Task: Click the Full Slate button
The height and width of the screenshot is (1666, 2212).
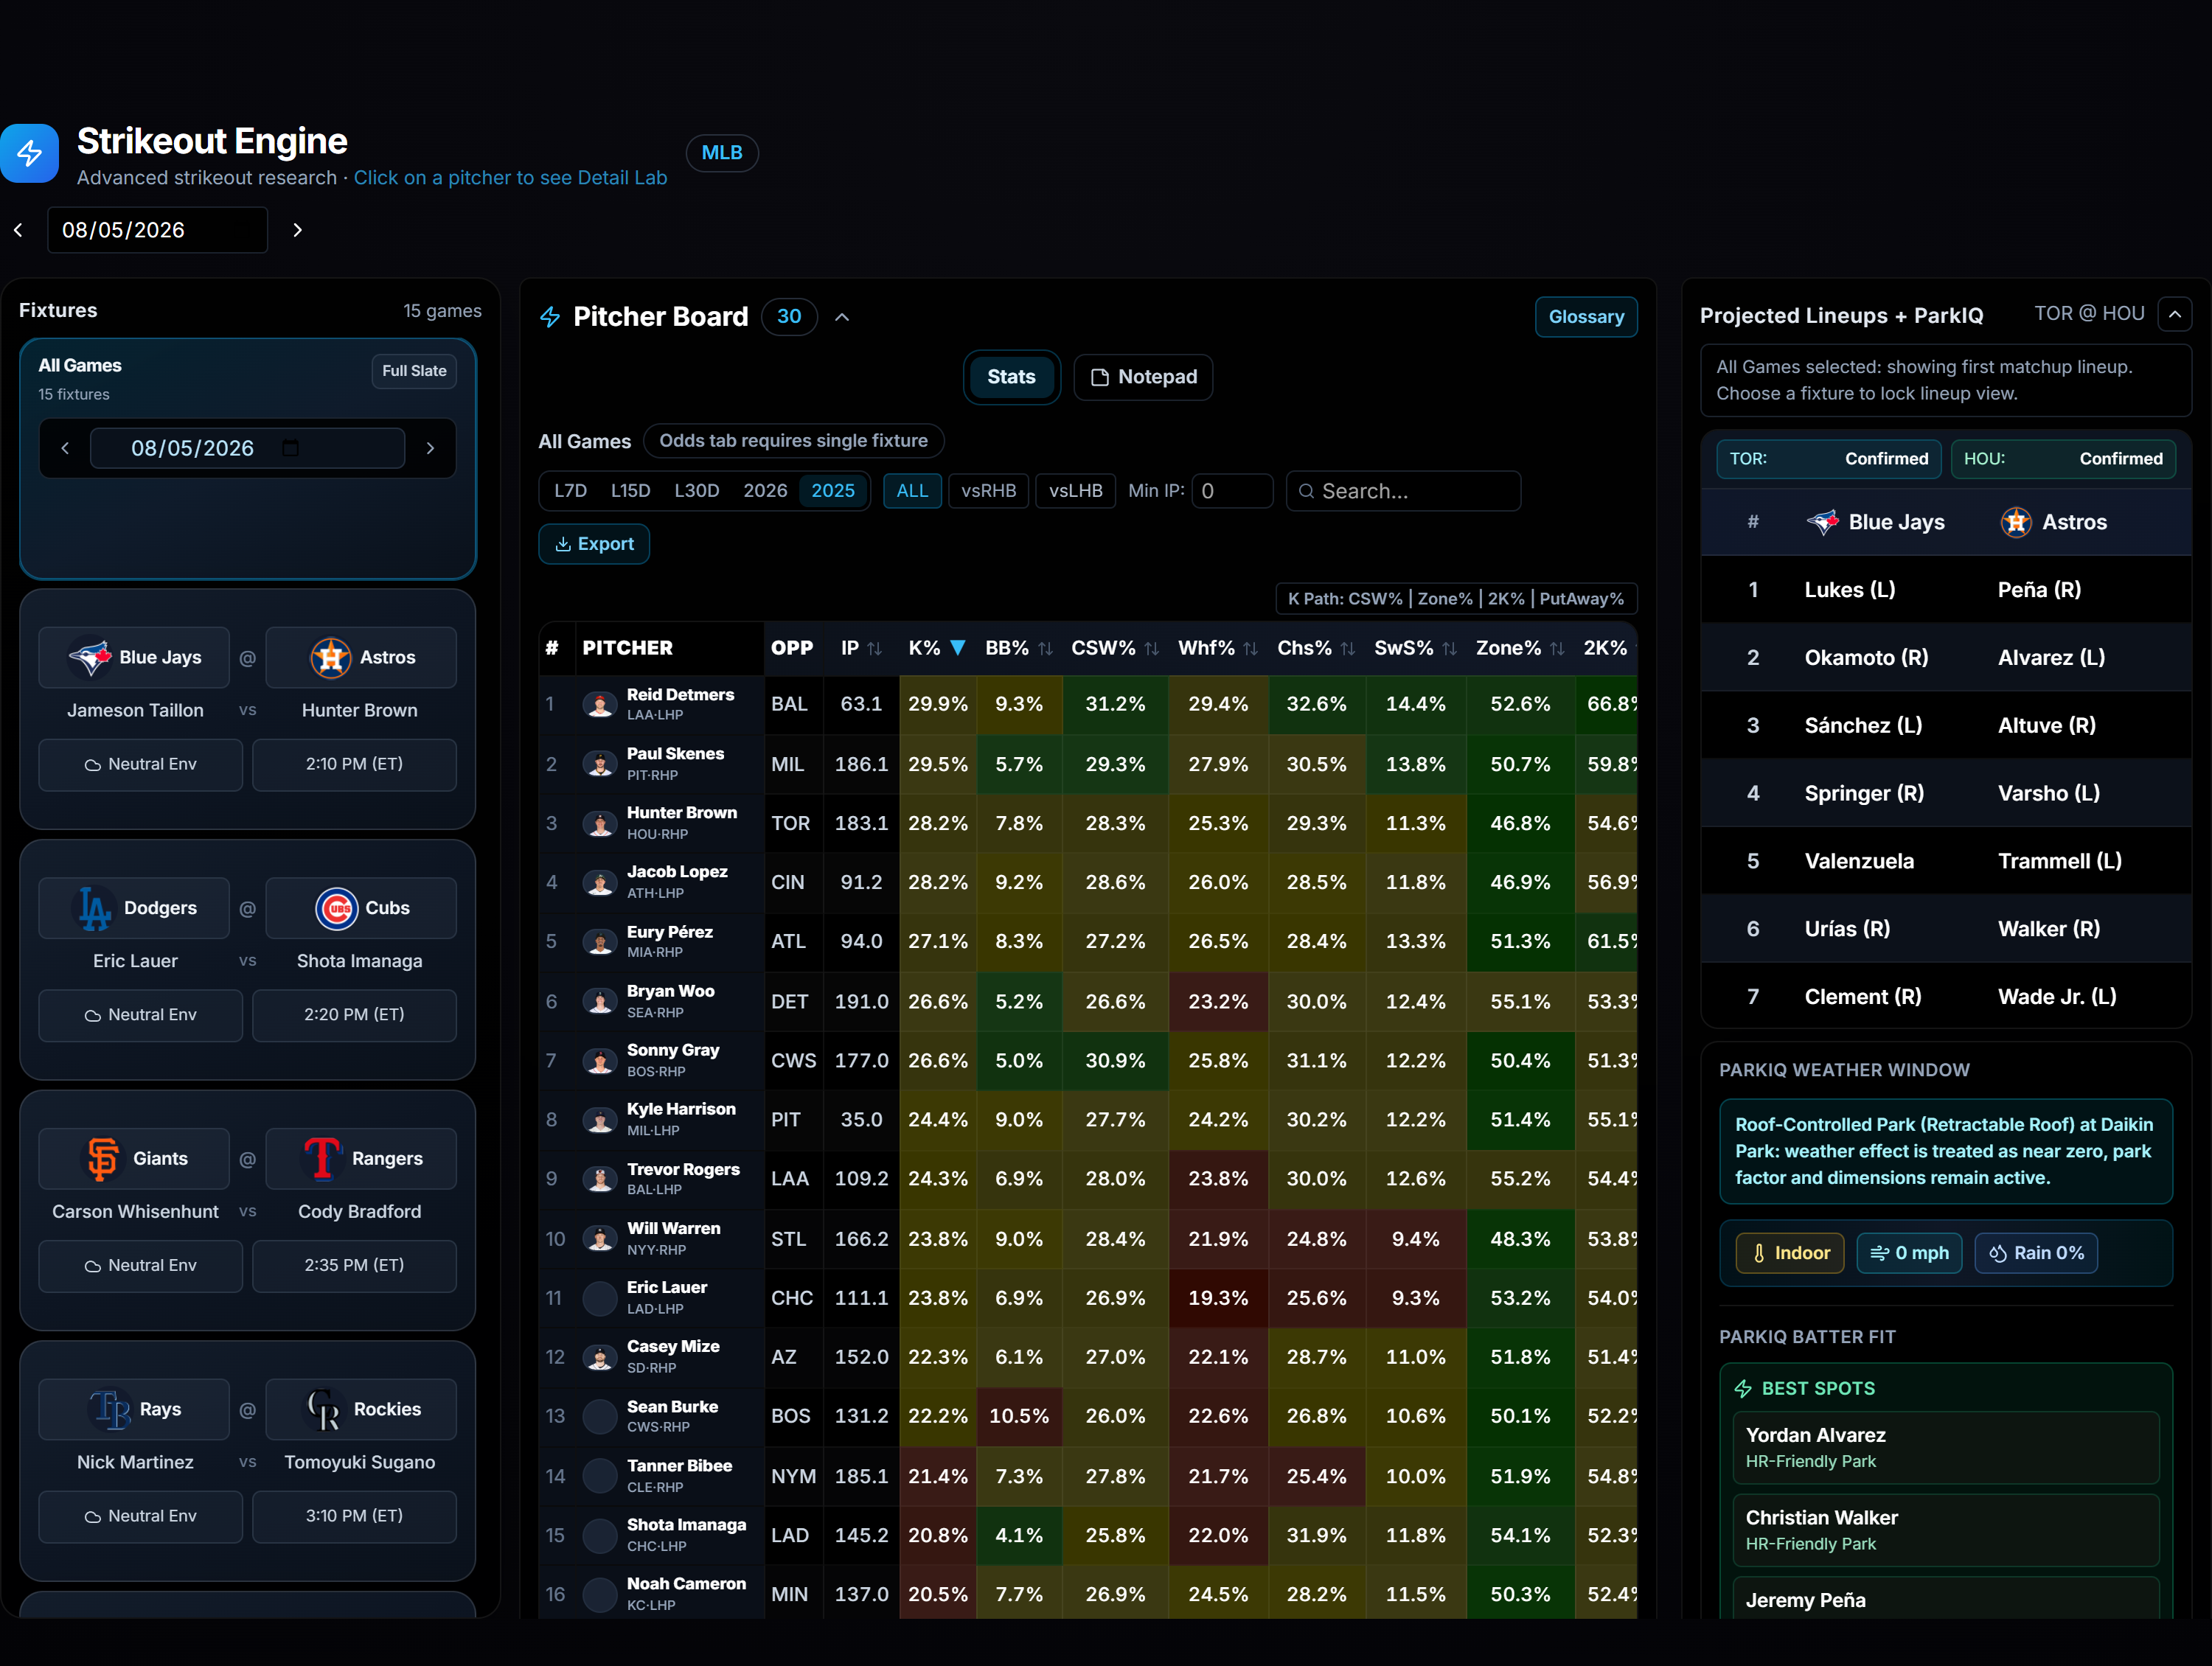Action: pos(414,371)
